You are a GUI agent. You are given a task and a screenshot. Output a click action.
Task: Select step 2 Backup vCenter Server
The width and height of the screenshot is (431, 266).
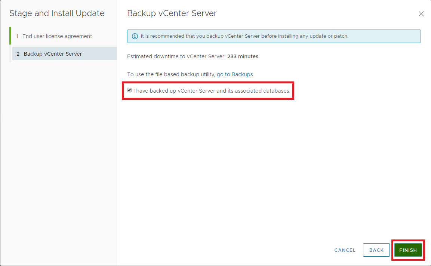[x=53, y=54]
